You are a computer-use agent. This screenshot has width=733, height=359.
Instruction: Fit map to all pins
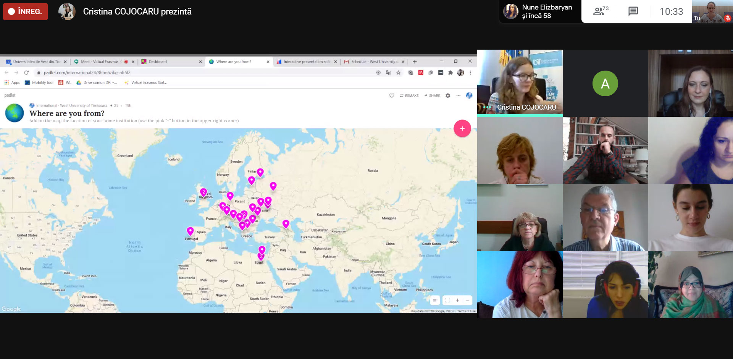pyautogui.click(x=447, y=300)
